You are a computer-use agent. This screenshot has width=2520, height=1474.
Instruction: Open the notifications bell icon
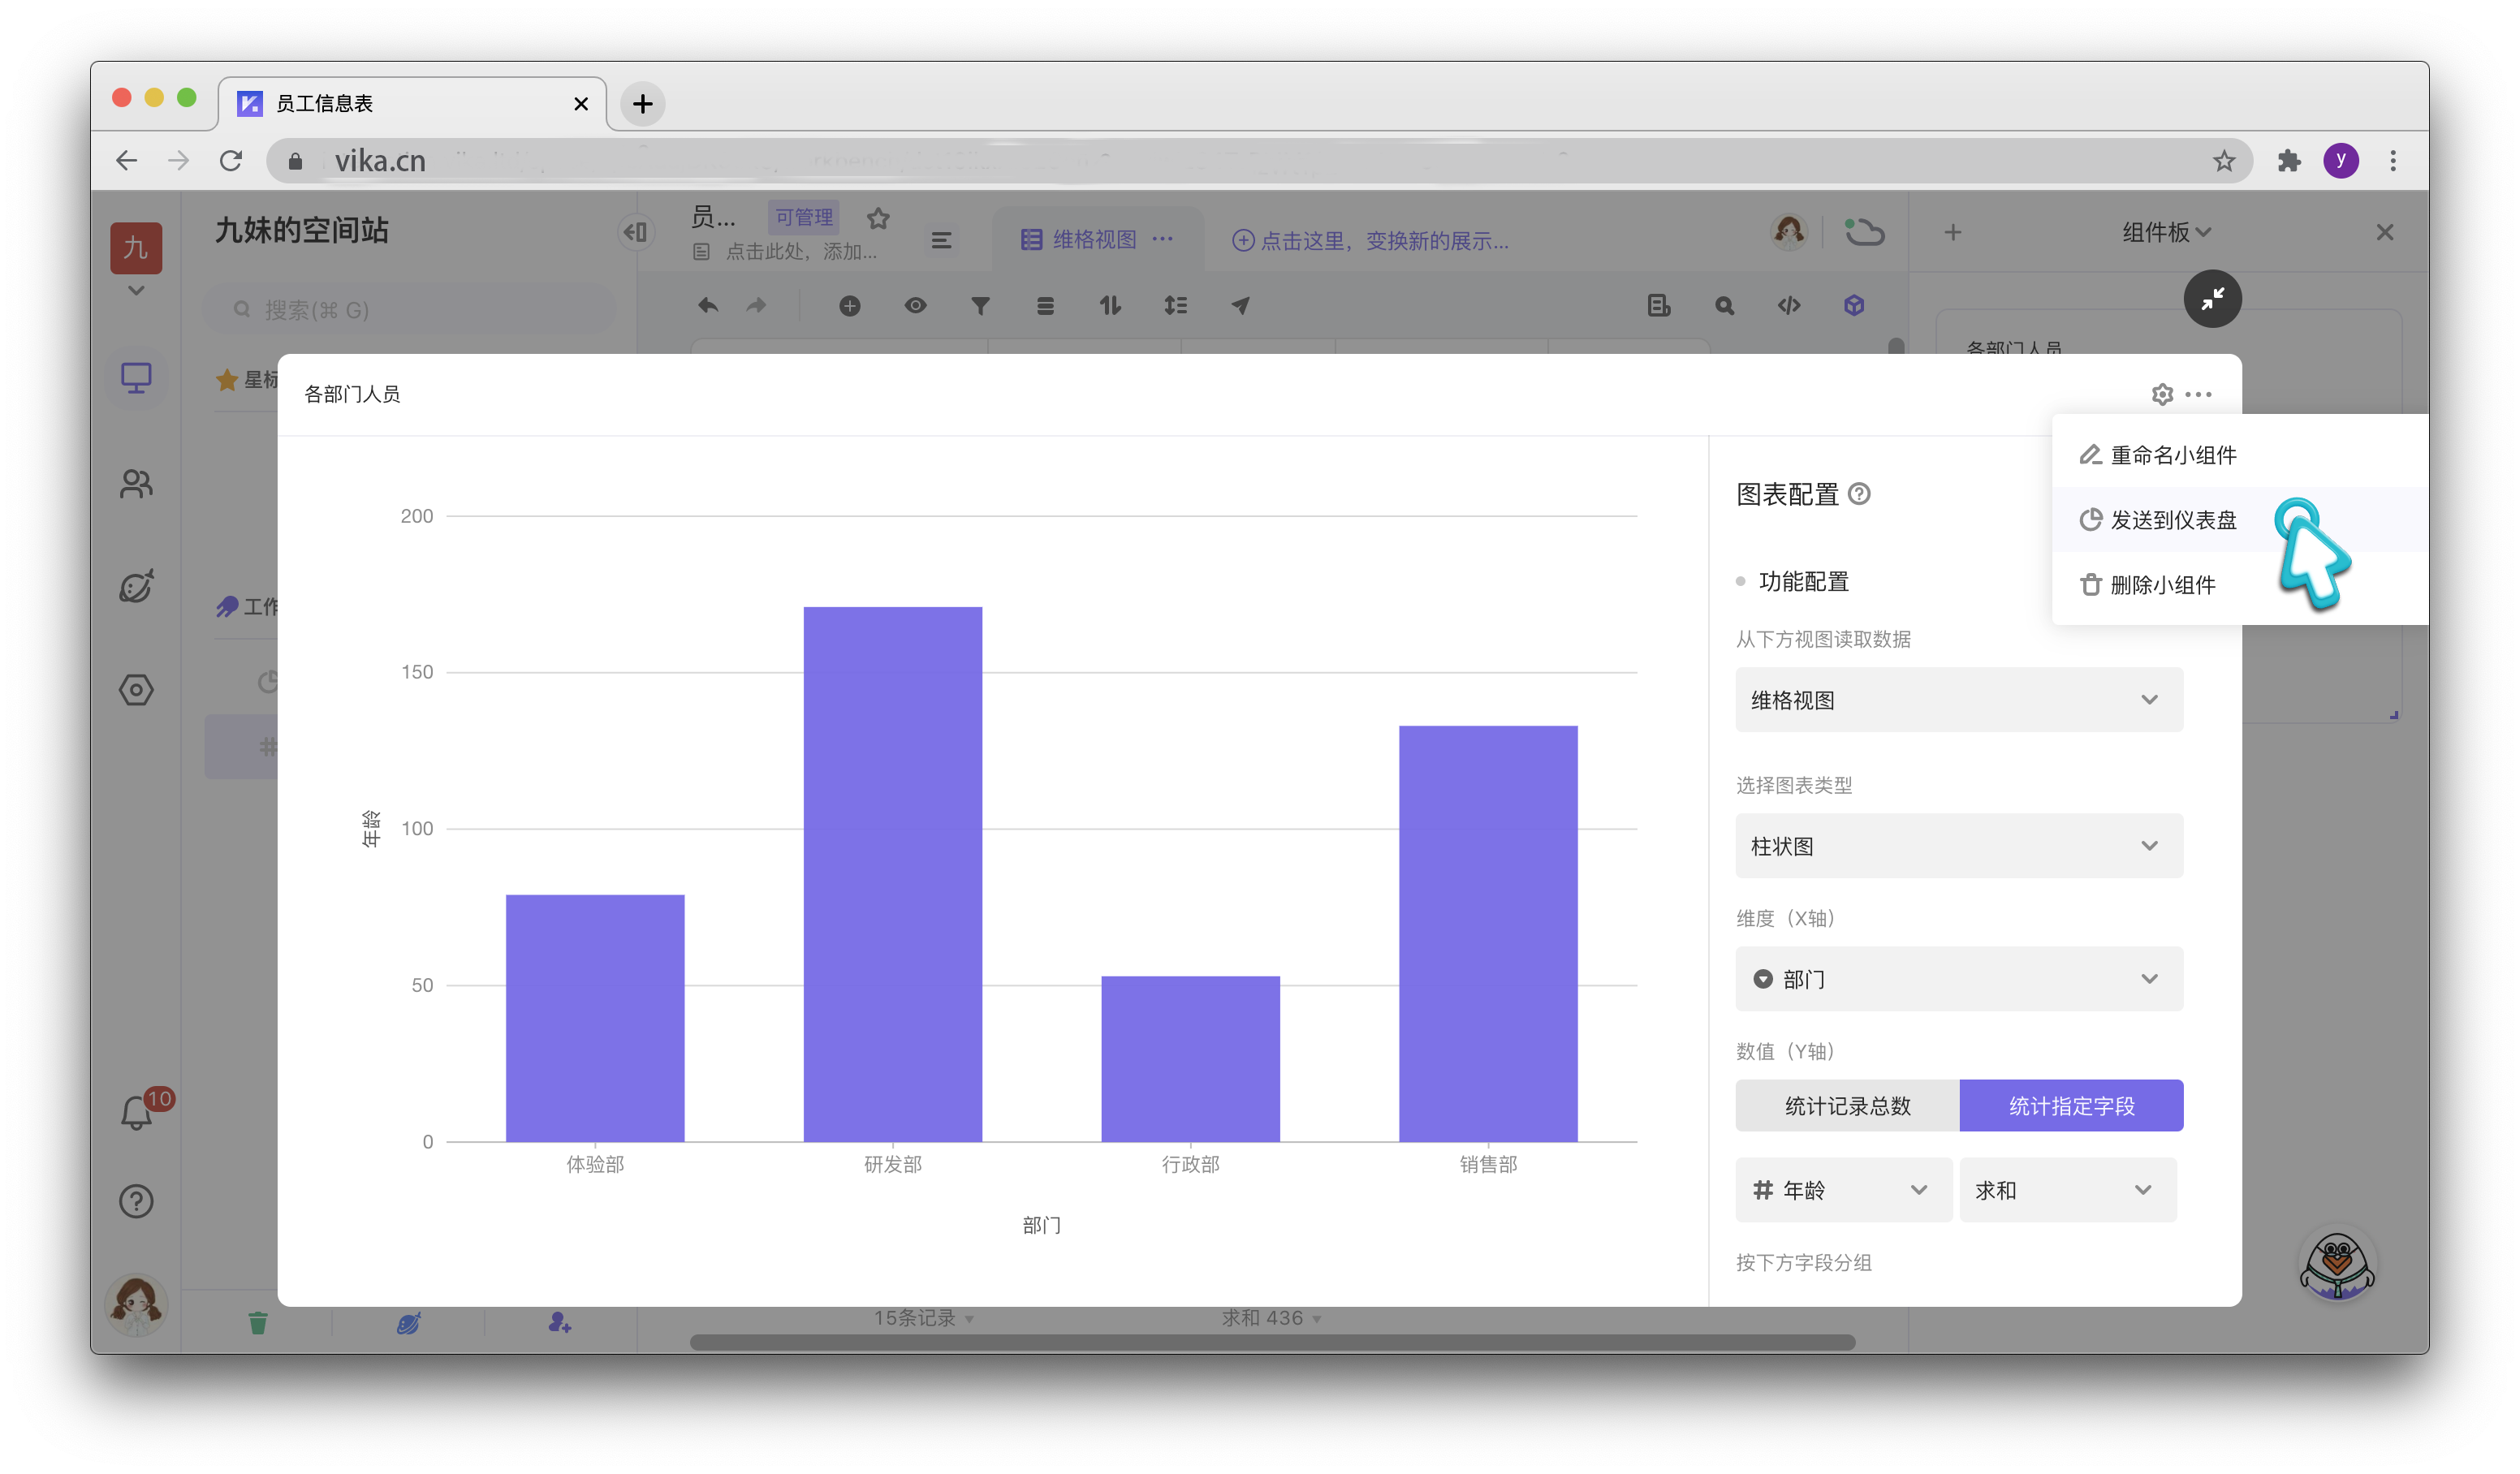coord(136,1111)
